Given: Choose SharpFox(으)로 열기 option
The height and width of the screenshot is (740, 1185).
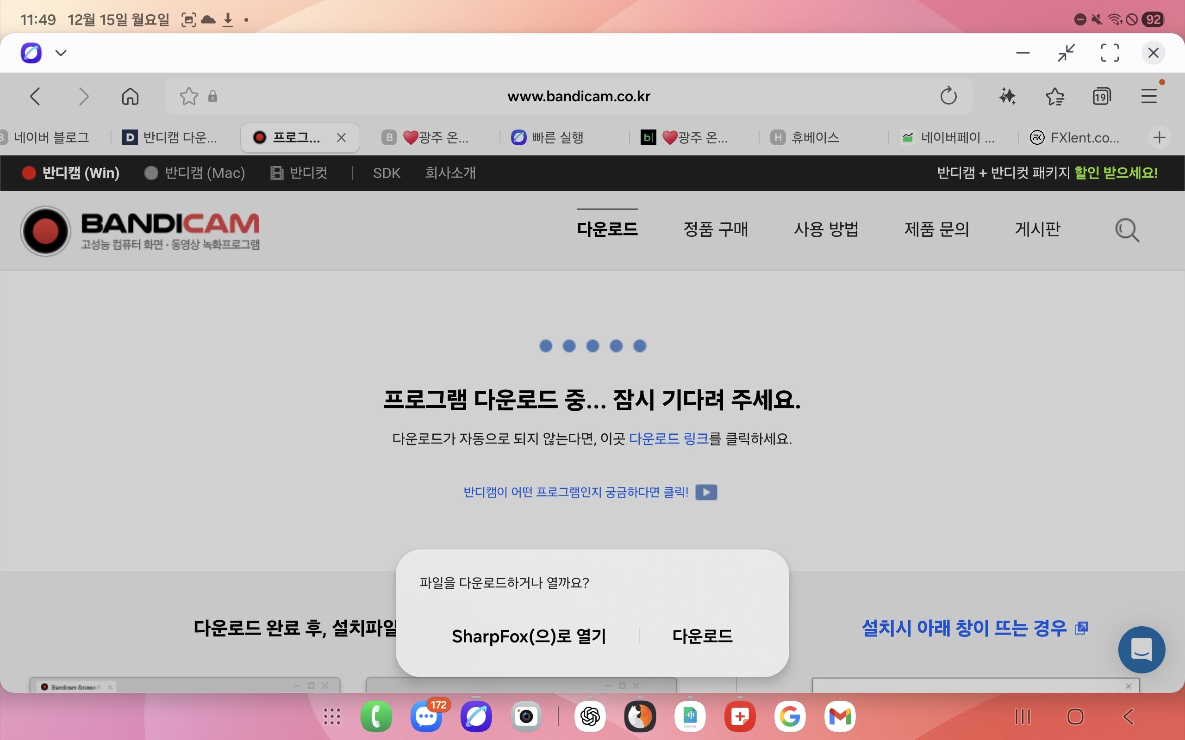Looking at the screenshot, I should [529, 636].
